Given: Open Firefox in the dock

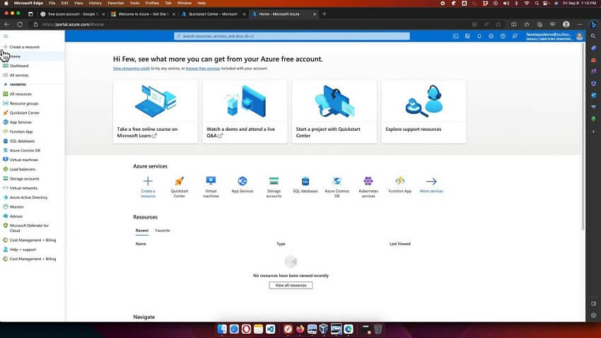Looking at the screenshot, I should pos(300,329).
